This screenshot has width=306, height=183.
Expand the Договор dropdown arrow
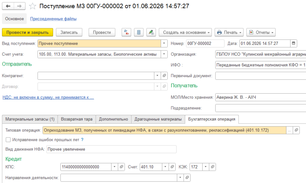[157, 86]
